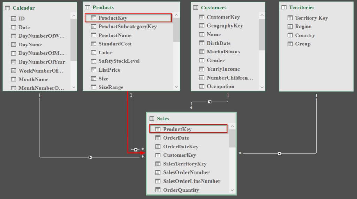Select the filter direction arrow on the Territories relationship
Viewport: 357px width, 199px height.
279,154
